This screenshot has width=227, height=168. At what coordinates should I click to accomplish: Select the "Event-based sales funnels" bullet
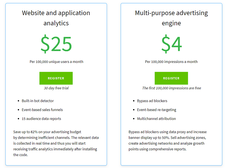(x=42, y=110)
